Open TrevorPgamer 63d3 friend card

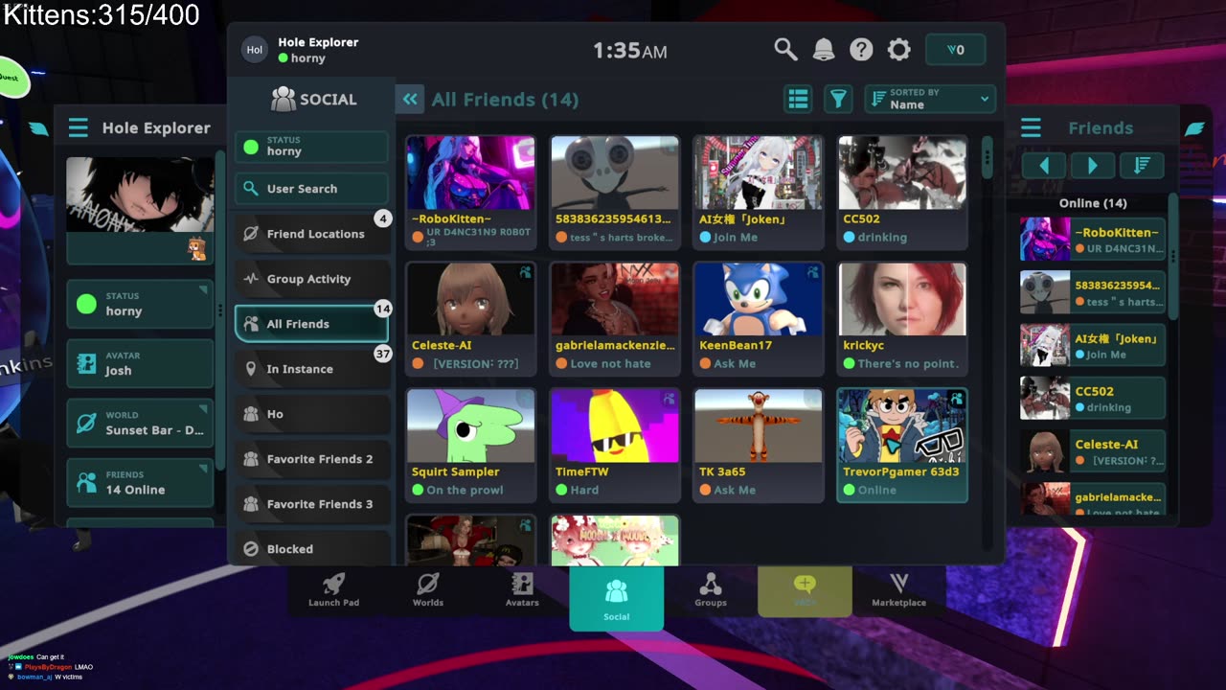click(x=902, y=445)
